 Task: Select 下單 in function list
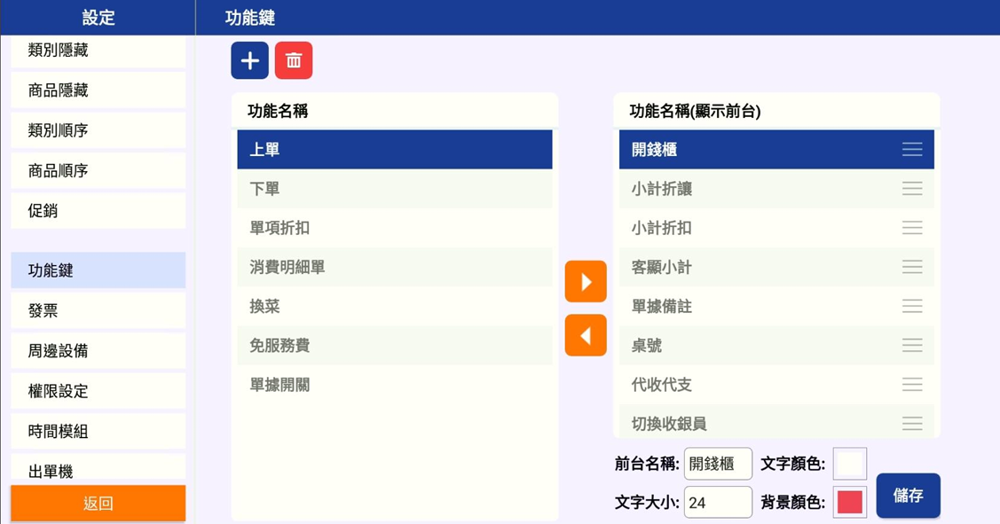click(395, 189)
